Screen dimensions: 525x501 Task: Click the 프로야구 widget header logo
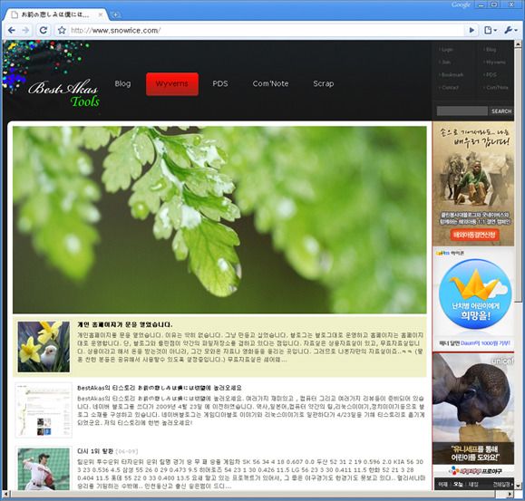475,471
